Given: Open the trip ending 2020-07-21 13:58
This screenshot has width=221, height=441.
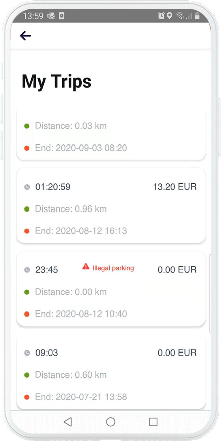Looking at the screenshot, I should [111, 372].
